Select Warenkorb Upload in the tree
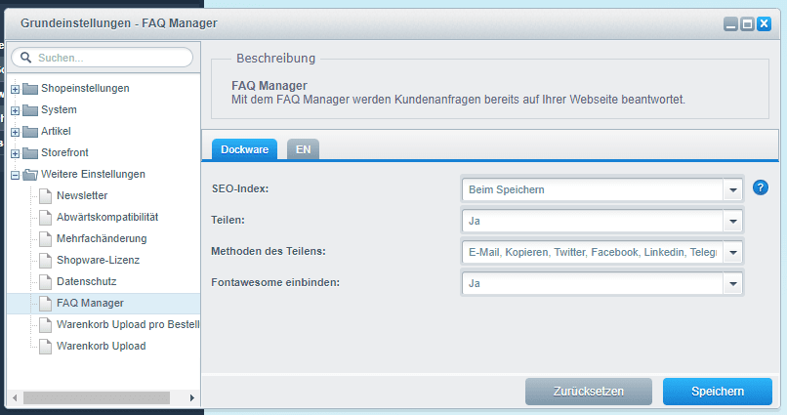This screenshot has width=787, height=415. [x=101, y=346]
